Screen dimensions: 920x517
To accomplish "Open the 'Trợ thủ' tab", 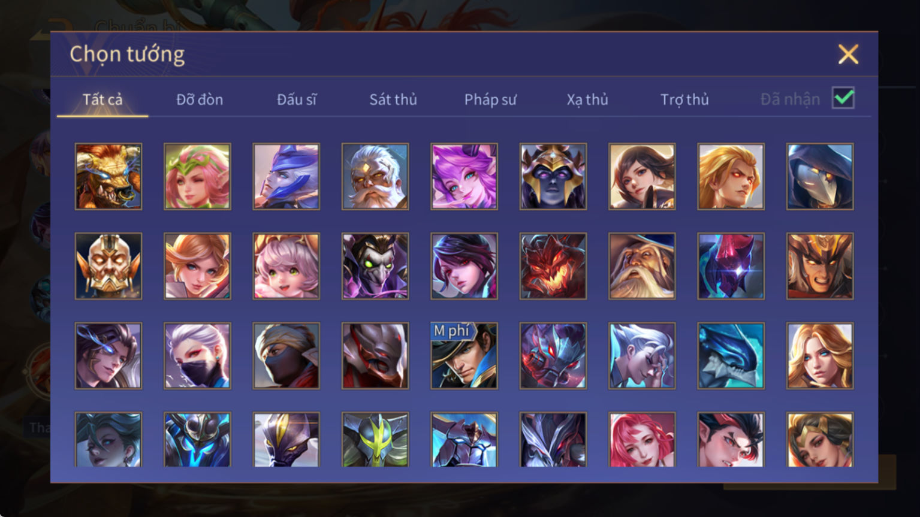I will pyautogui.click(x=684, y=99).
